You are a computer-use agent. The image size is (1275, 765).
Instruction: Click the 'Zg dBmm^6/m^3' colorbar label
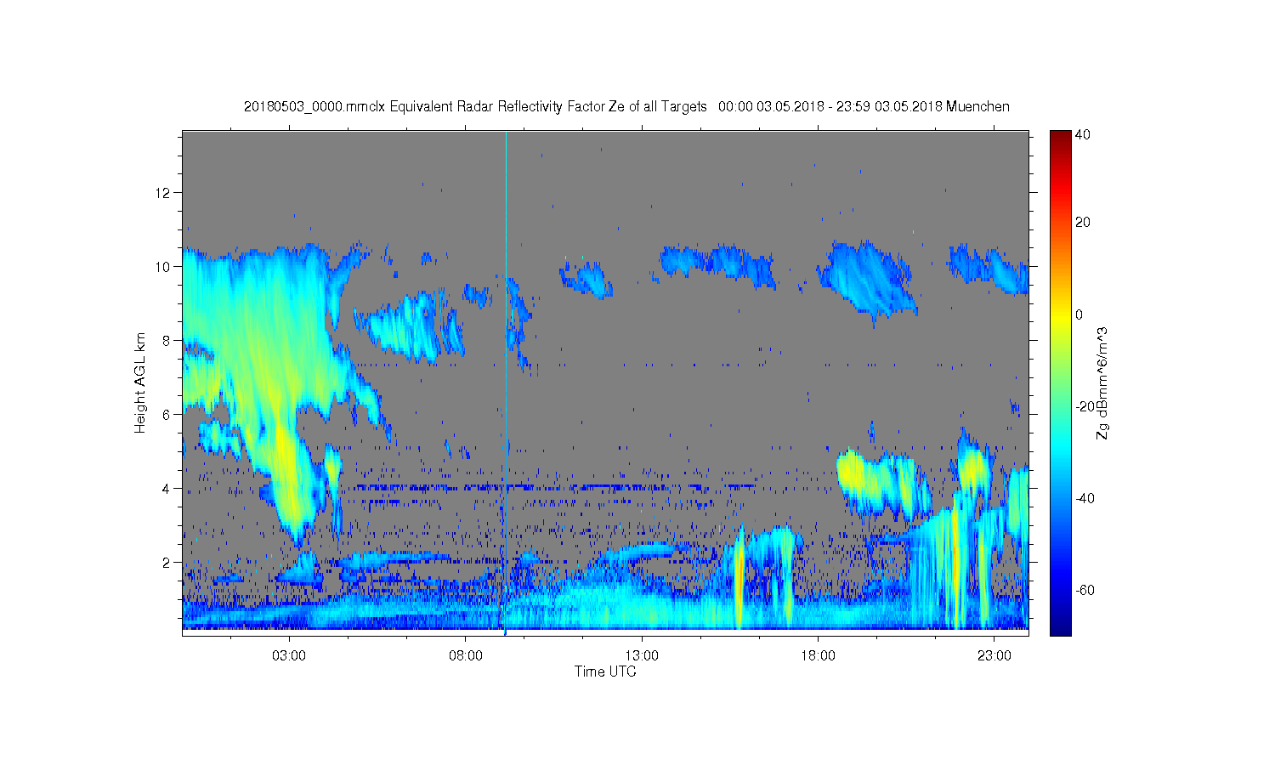1102,384
